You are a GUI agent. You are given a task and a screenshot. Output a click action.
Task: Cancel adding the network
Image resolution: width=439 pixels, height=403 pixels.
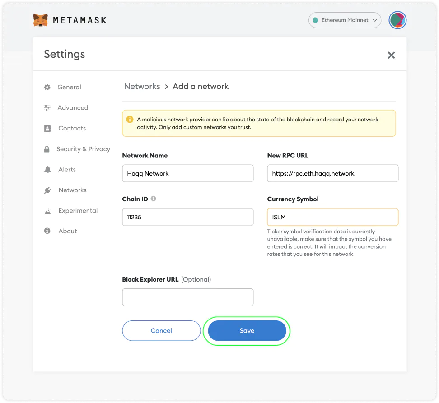click(161, 331)
